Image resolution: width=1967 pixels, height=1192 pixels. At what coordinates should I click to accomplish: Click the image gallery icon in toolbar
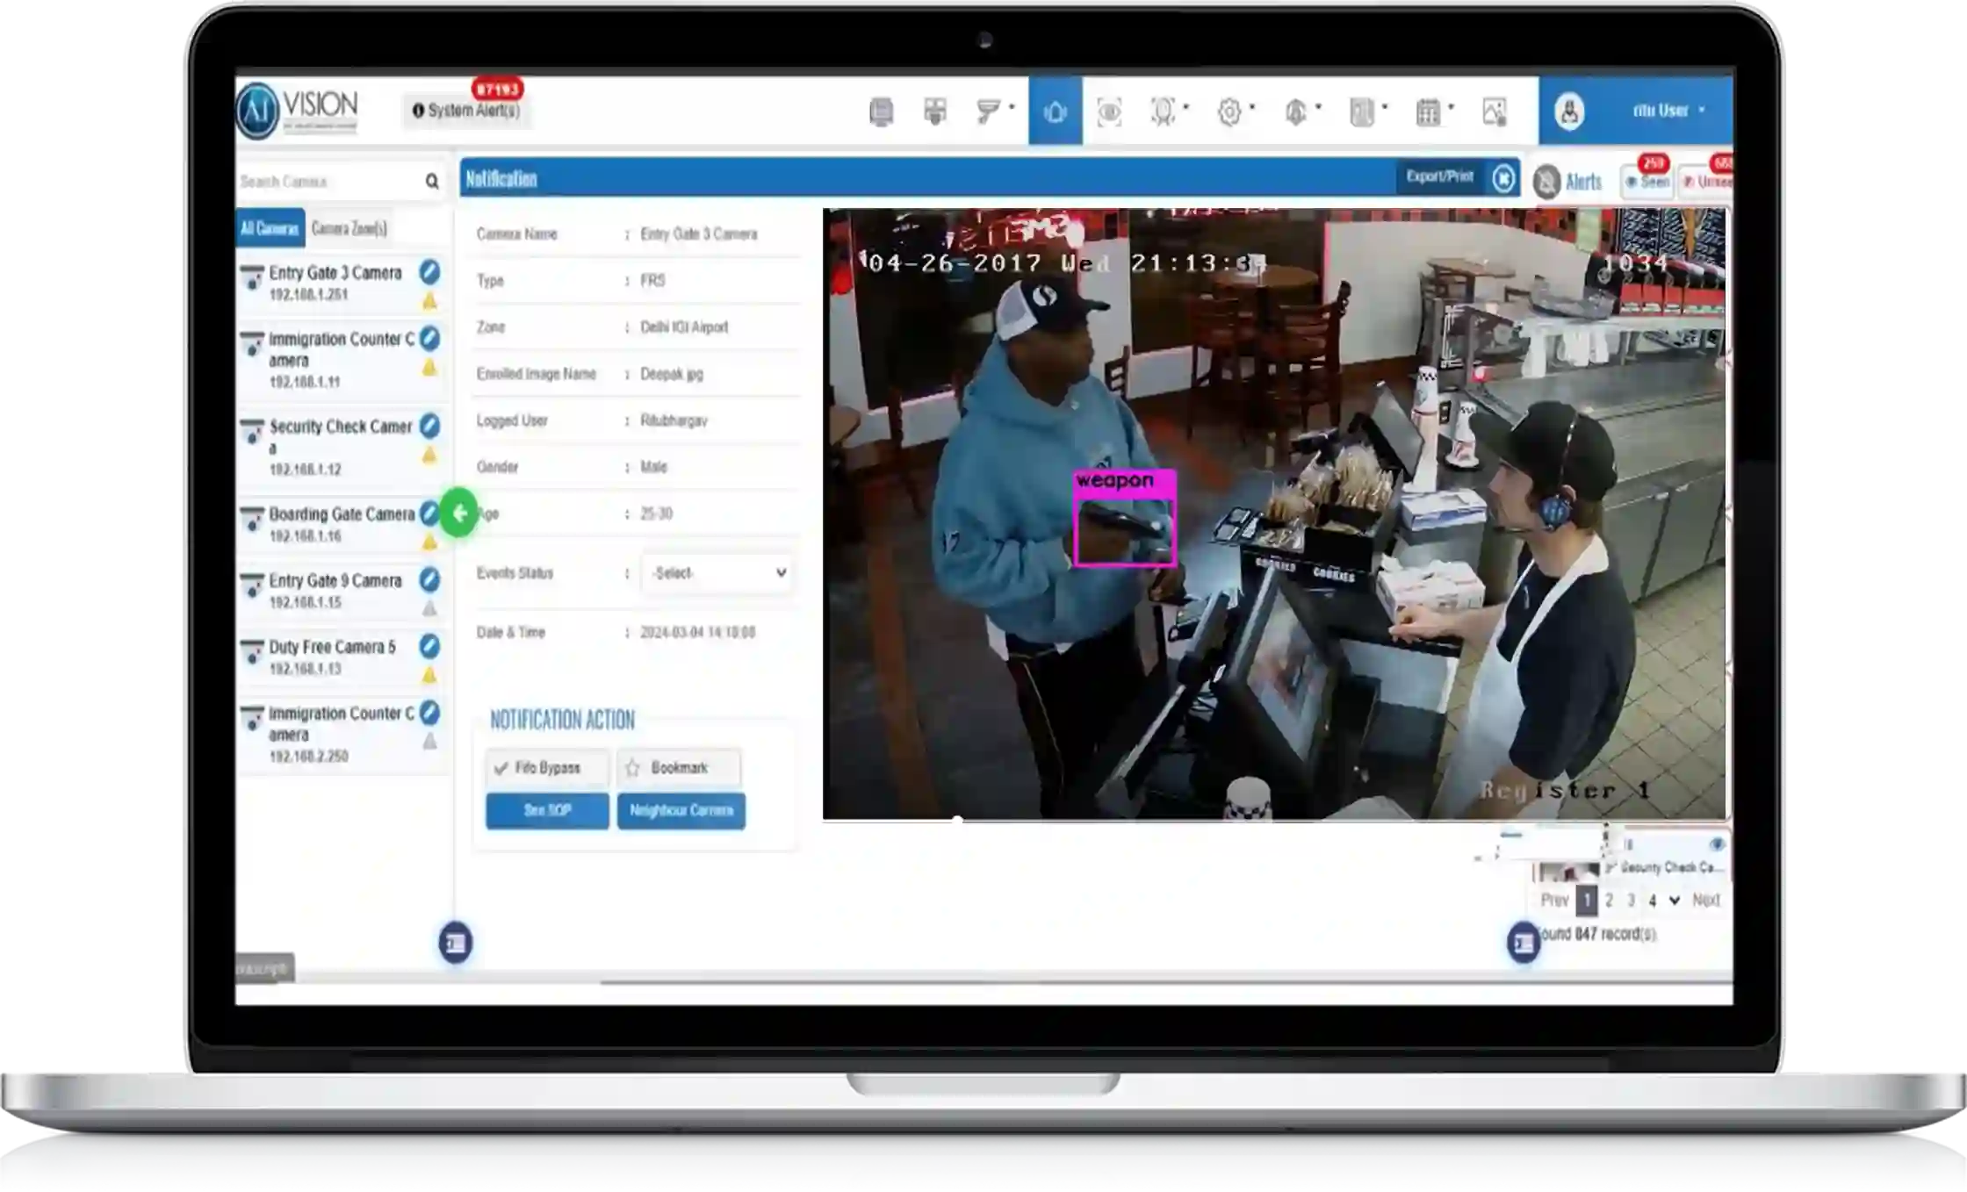(x=1495, y=111)
